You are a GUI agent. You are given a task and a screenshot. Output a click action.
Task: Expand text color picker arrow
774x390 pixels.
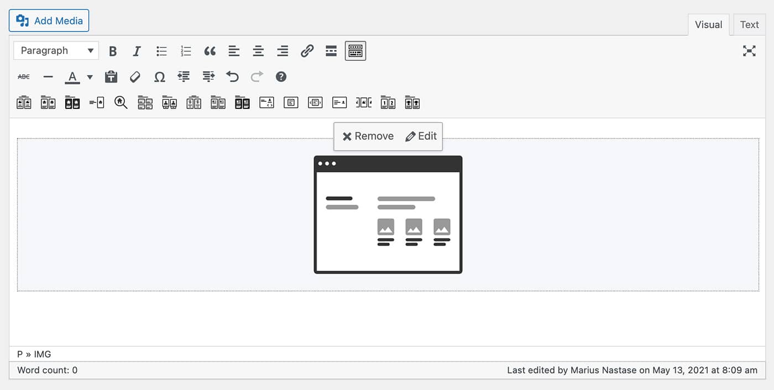(90, 77)
